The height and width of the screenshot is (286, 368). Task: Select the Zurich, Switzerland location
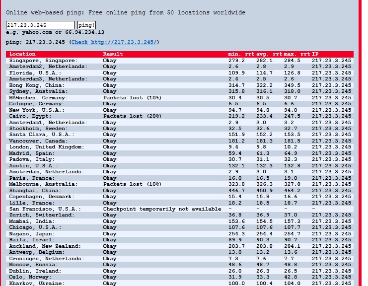point(42,215)
